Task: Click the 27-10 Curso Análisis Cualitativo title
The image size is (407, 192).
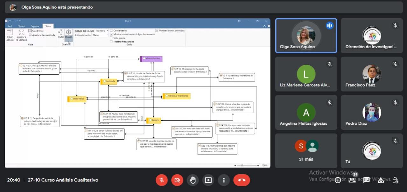Action: point(63,180)
